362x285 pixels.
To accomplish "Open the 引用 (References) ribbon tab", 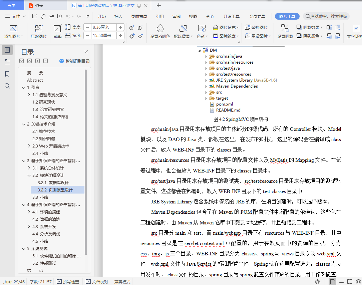I will click(x=159, y=16).
